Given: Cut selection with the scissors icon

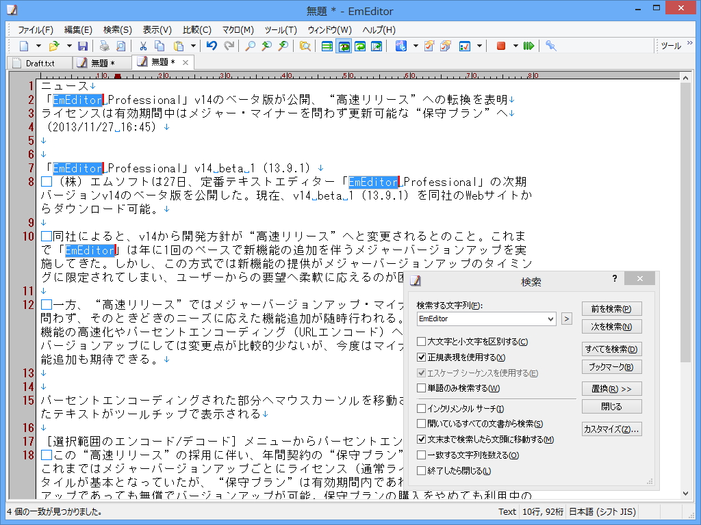Looking at the screenshot, I should click(144, 46).
